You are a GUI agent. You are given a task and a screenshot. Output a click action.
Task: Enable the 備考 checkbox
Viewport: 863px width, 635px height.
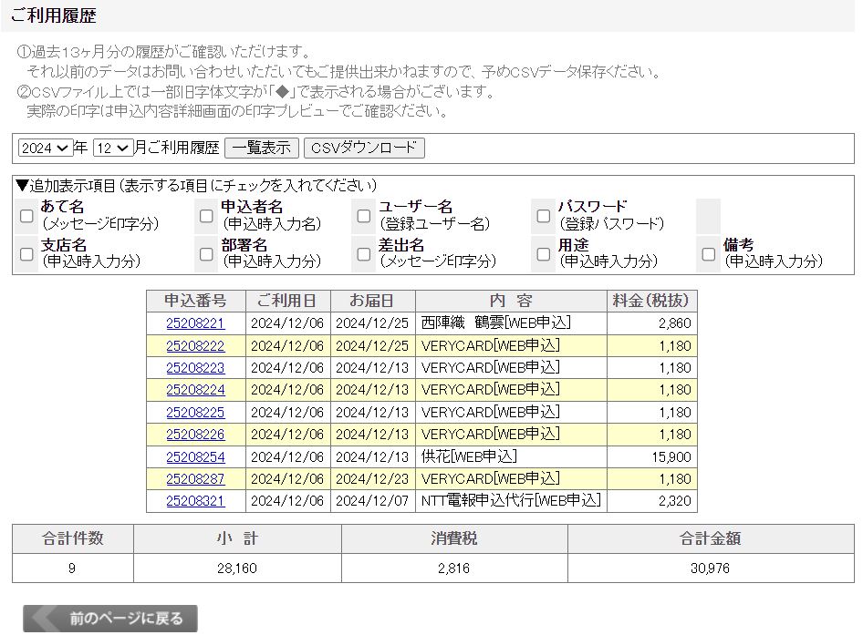coord(707,255)
